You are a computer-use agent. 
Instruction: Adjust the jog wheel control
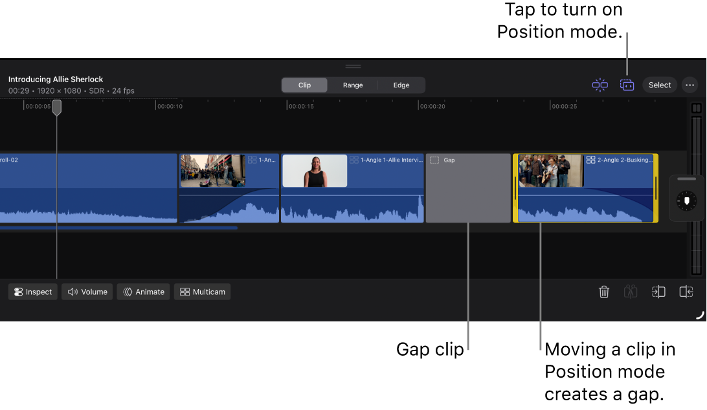coord(686,199)
